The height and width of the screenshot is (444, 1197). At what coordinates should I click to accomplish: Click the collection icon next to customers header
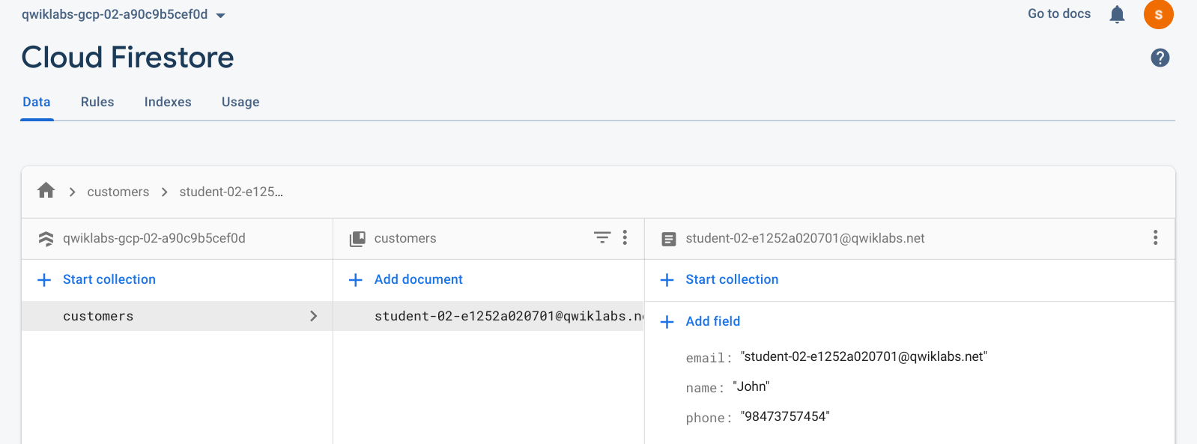[x=357, y=239]
